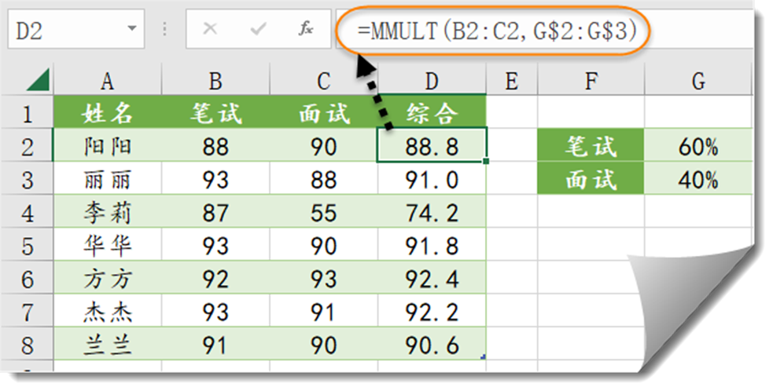Click the 面试 weight label in column F

[x=591, y=179]
